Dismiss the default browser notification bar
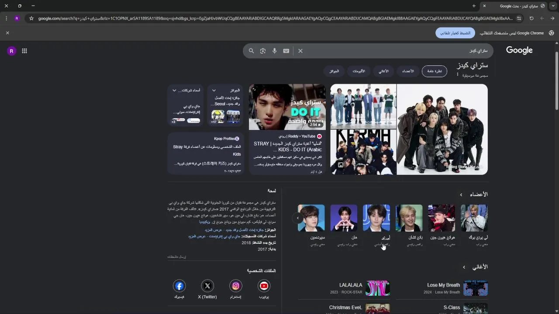559x314 pixels. point(7,33)
